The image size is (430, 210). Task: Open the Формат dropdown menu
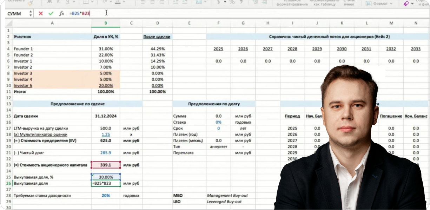[x=379, y=4]
